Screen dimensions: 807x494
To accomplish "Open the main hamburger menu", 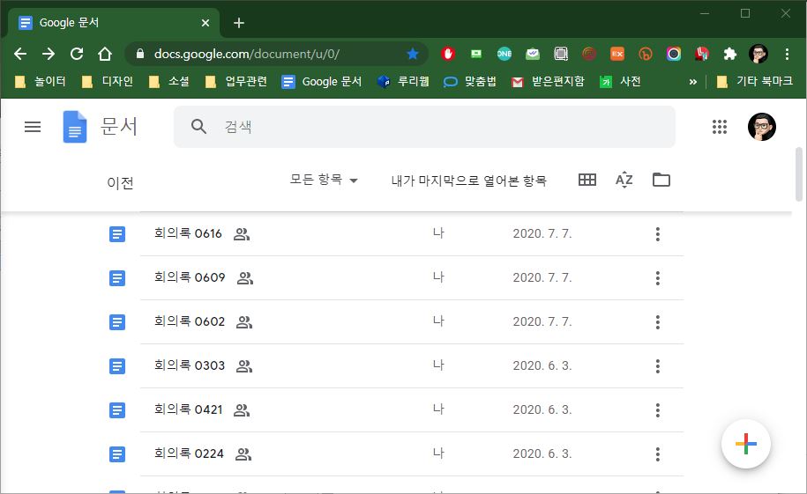I will coord(33,127).
